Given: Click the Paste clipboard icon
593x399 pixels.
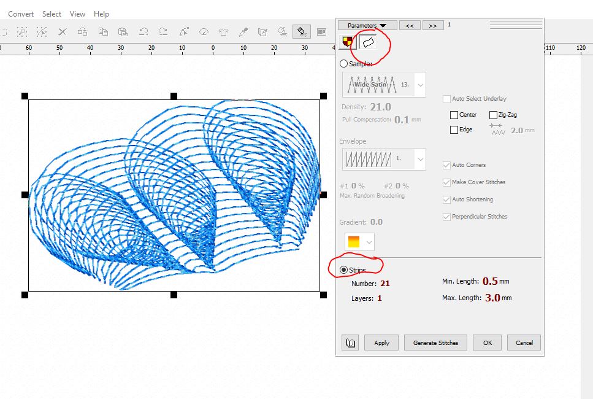Looking at the screenshot, I should (123, 32).
